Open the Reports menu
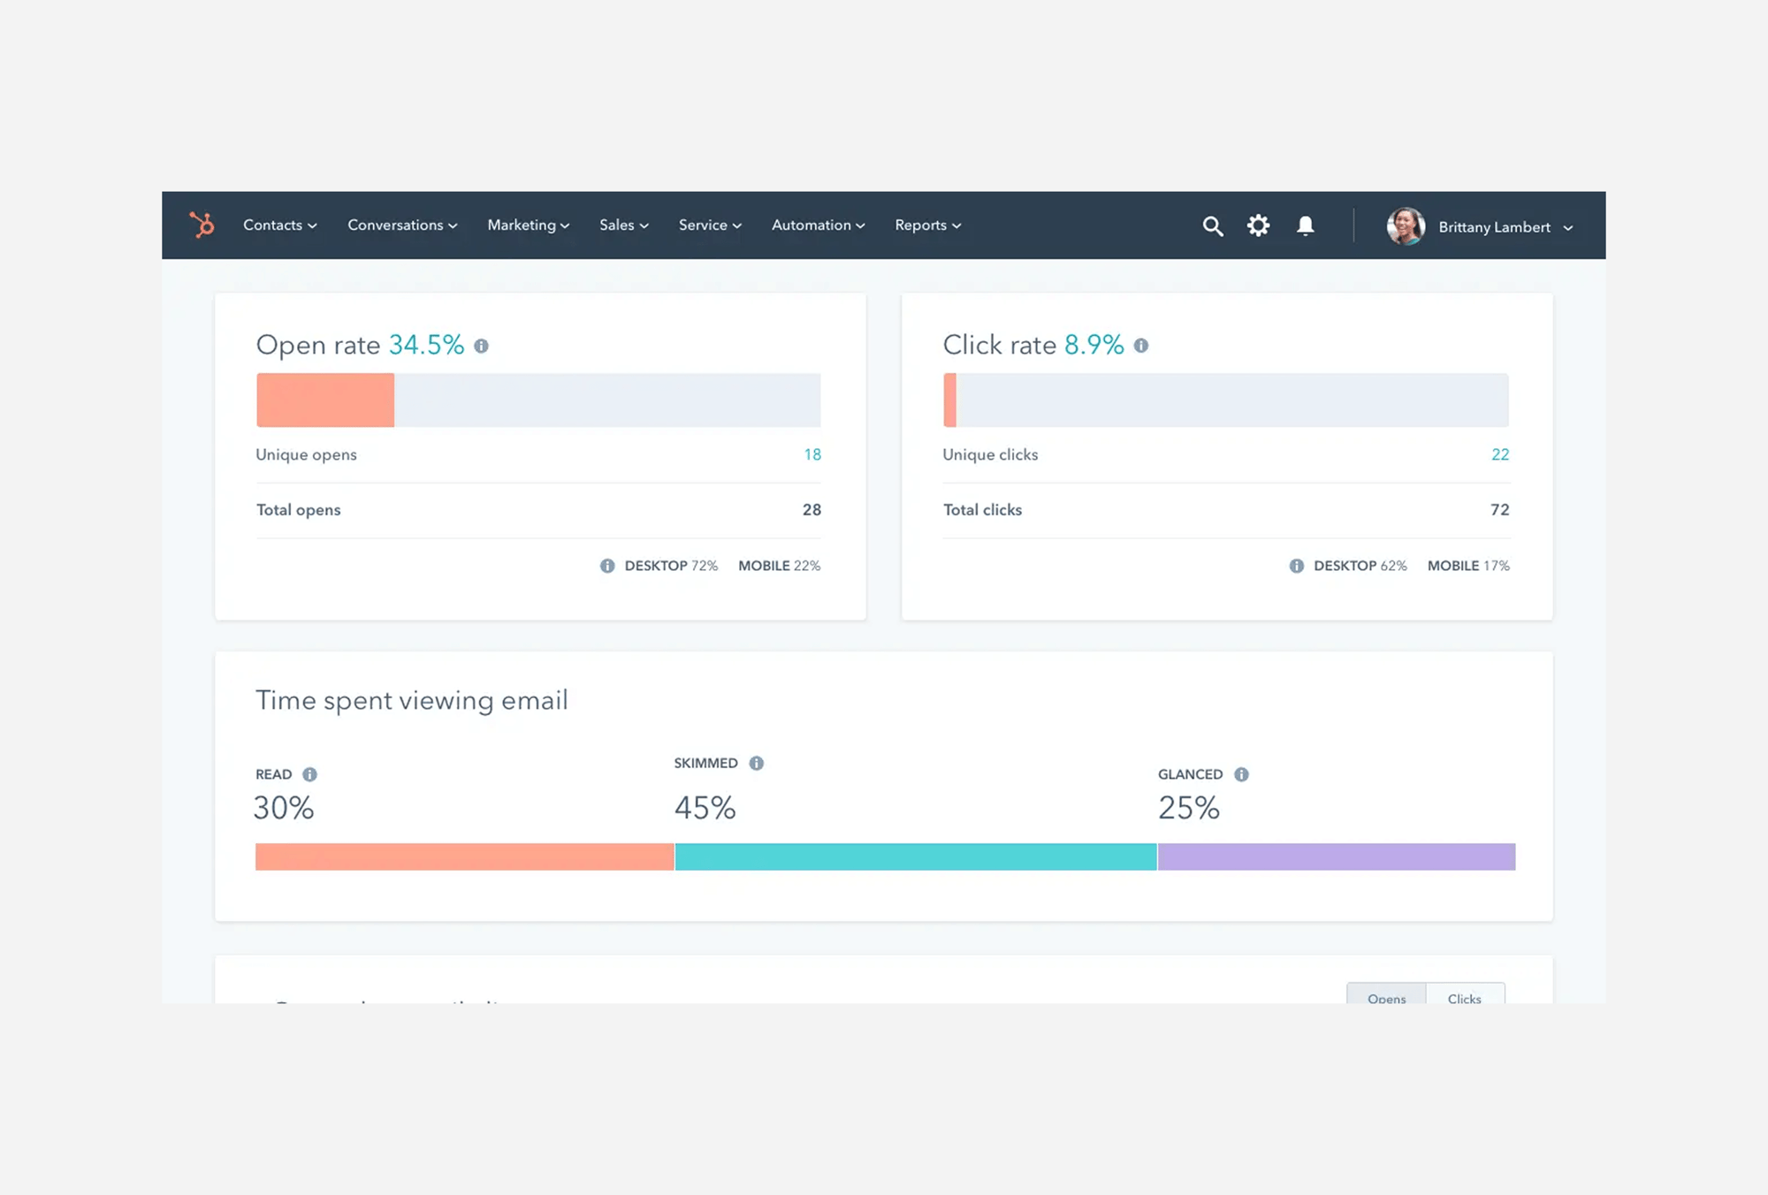Screen dimensions: 1768x1195 [927, 225]
